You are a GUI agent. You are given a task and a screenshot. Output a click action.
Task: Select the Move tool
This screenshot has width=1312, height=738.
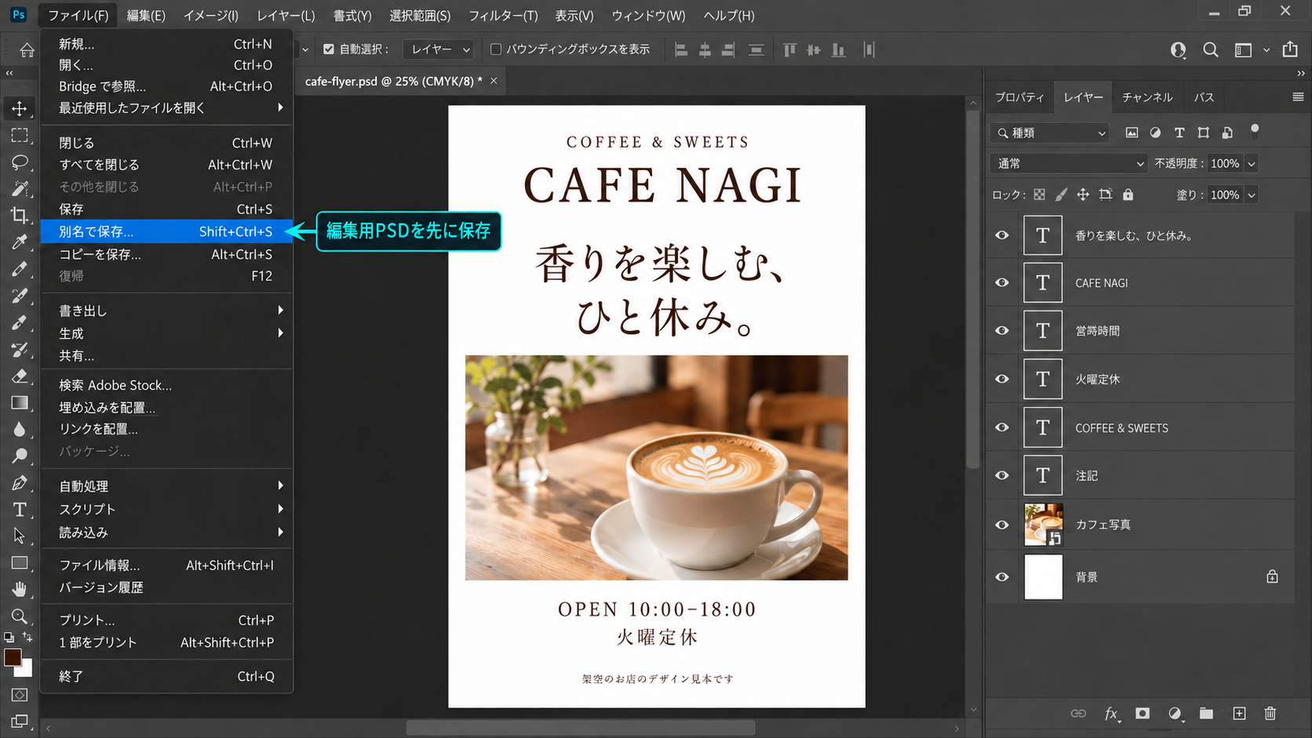[20, 108]
